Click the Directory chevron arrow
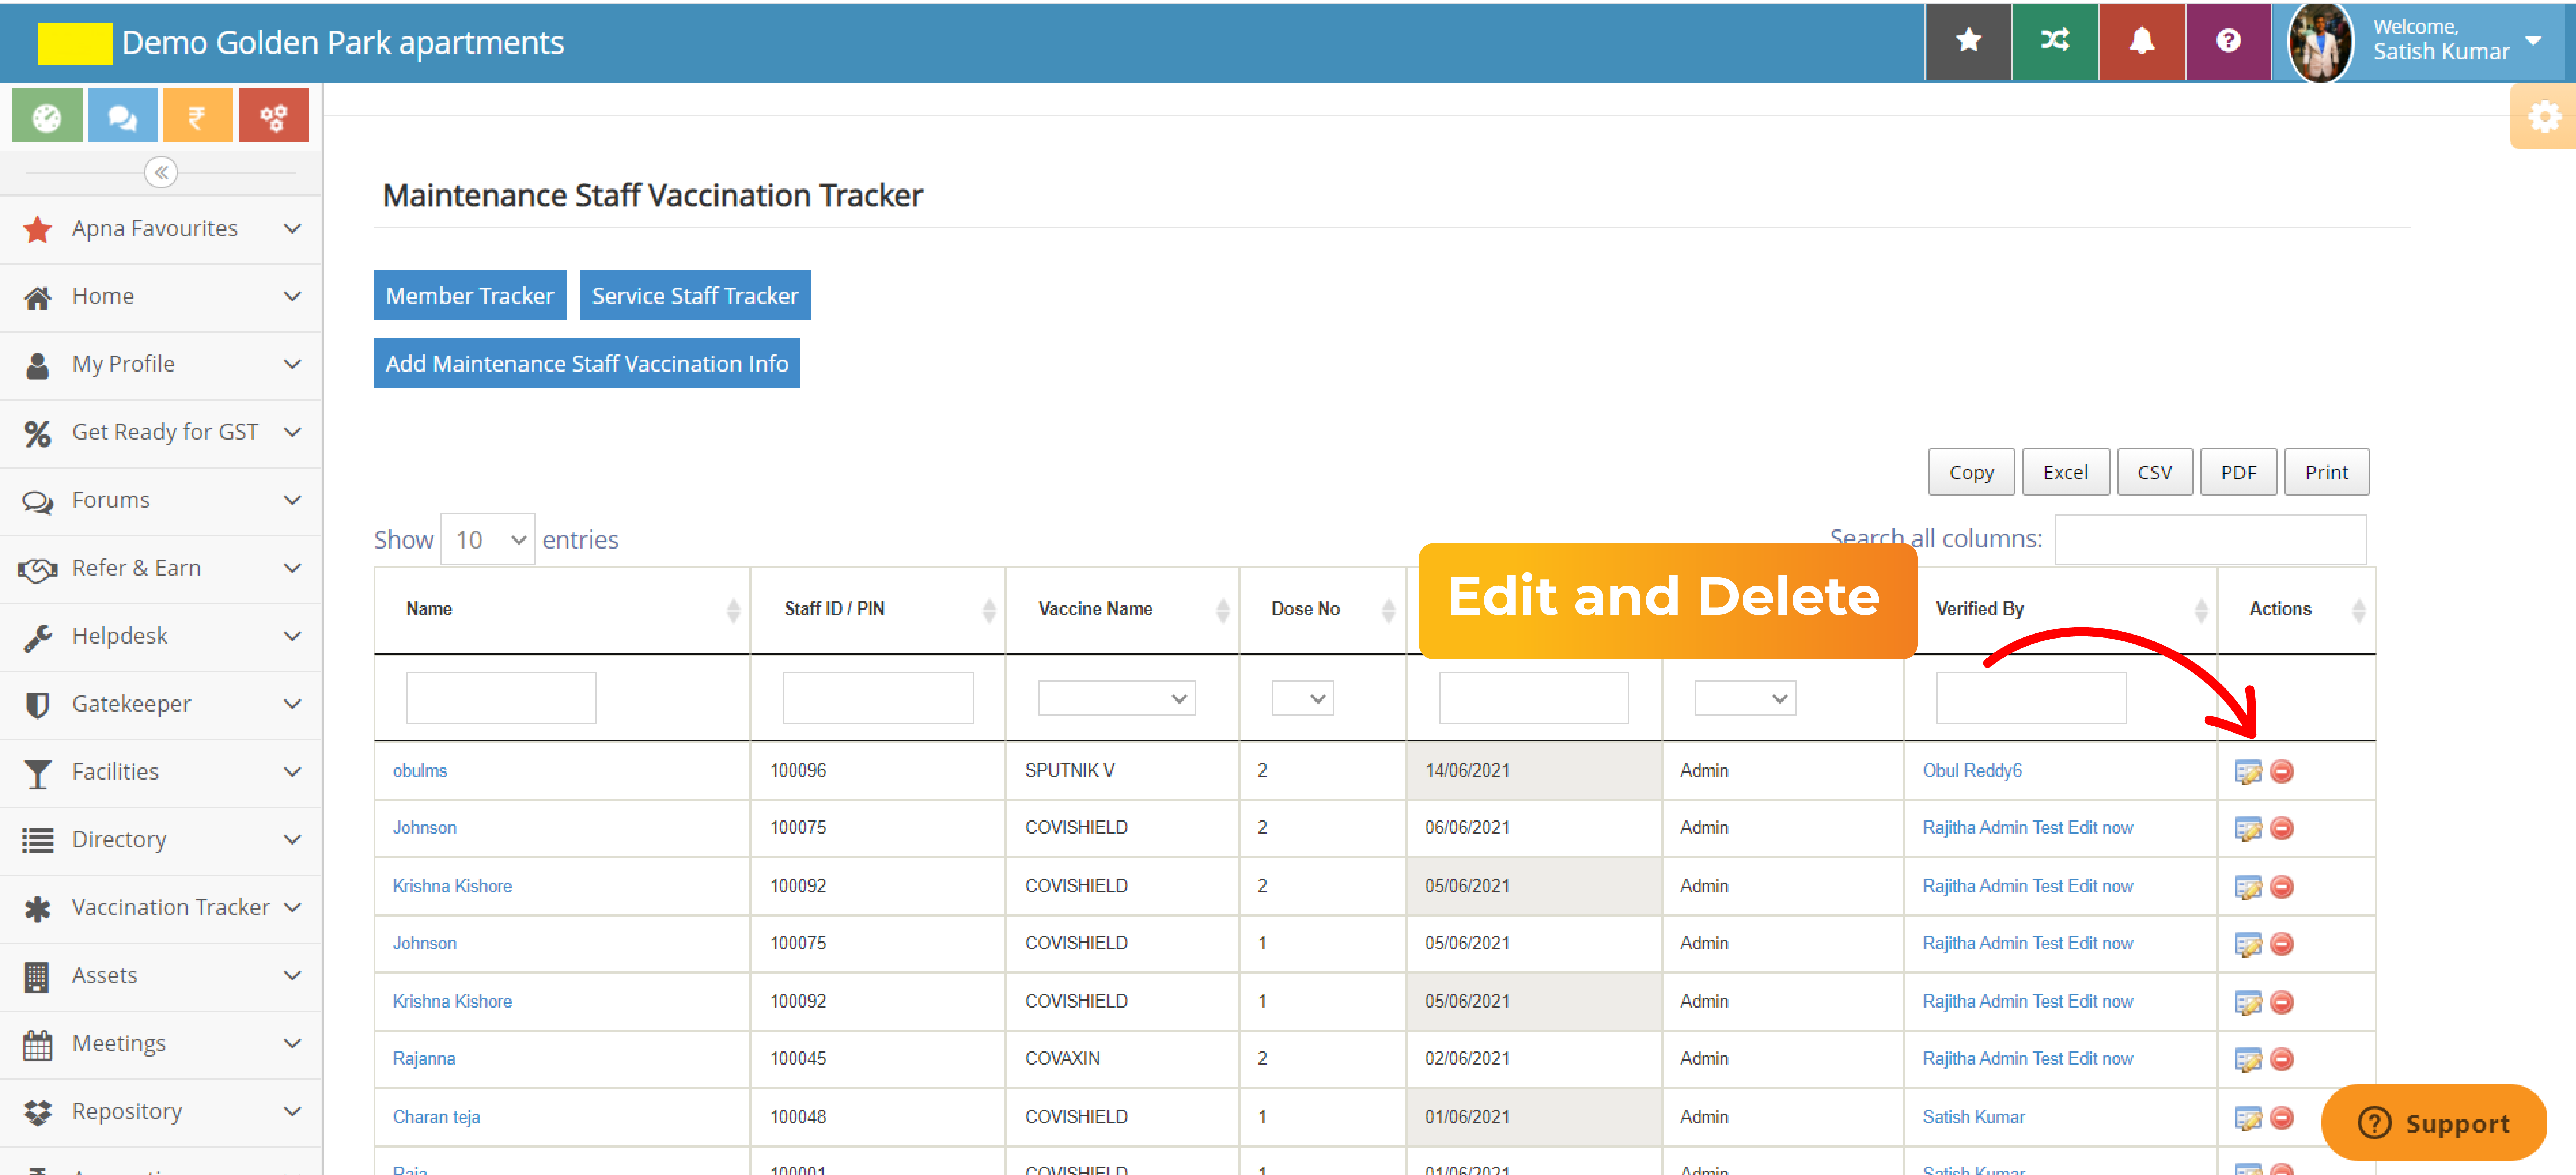This screenshot has height=1175, width=2576. click(292, 840)
